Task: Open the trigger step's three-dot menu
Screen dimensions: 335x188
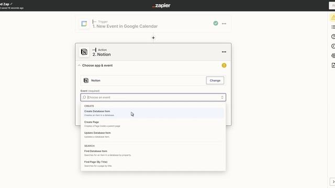Action: [224, 23]
